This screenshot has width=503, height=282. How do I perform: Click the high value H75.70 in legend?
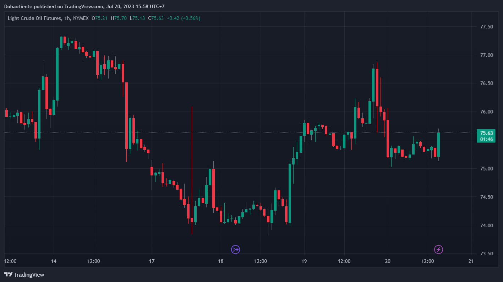pyautogui.click(x=119, y=18)
